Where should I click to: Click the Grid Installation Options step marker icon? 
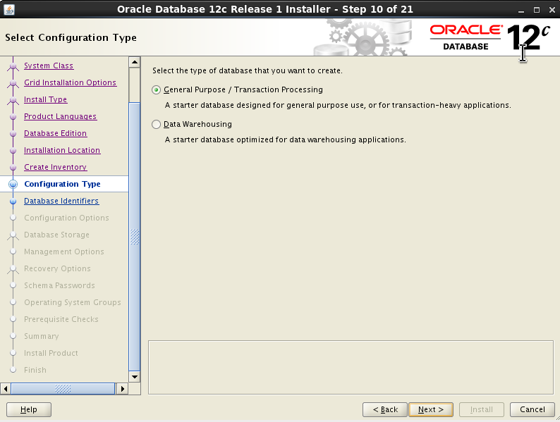click(13, 83)
